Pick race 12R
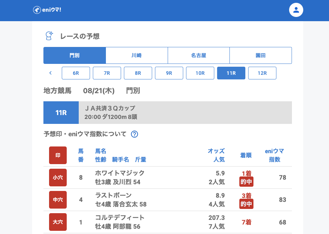 pos(262,73)
